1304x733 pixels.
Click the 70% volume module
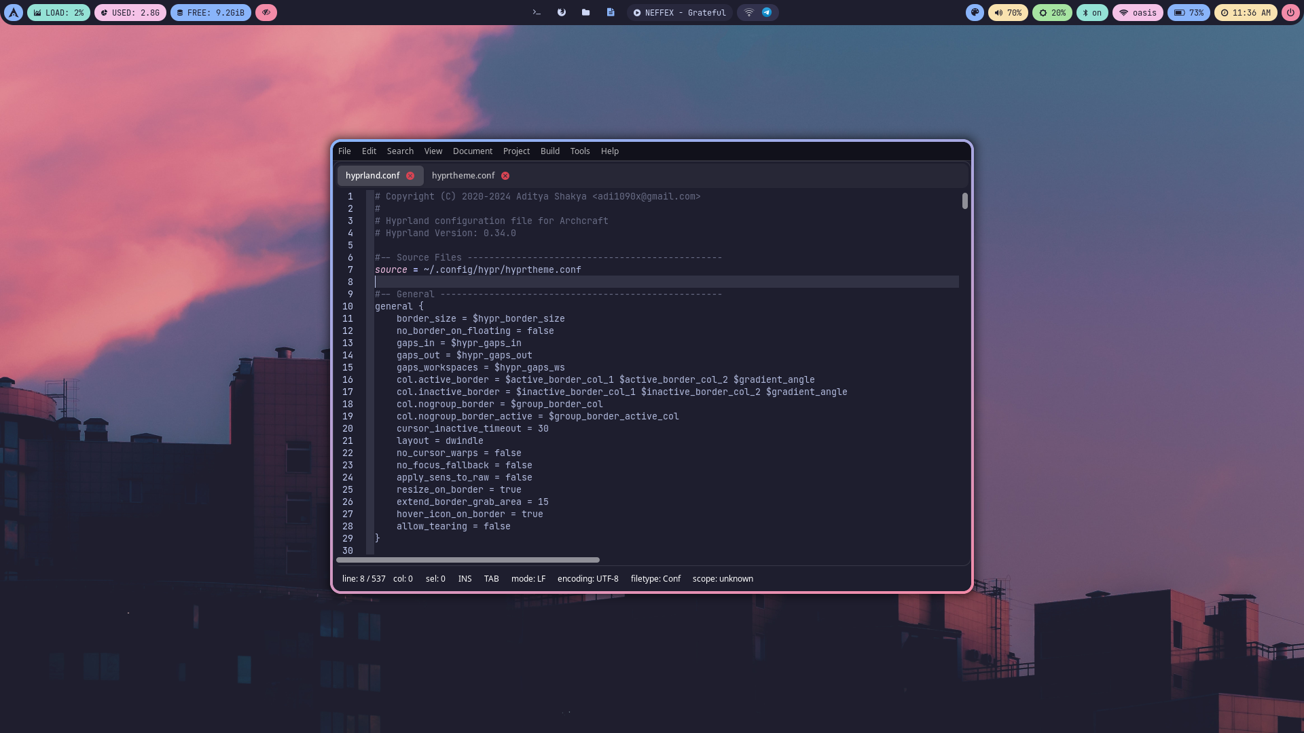(x=1008, y=12)
